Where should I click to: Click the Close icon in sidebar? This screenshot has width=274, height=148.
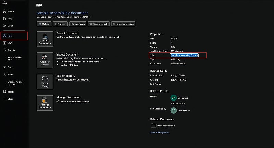pos(4,99)
